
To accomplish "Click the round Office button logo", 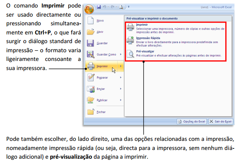I will coord(89,9).
